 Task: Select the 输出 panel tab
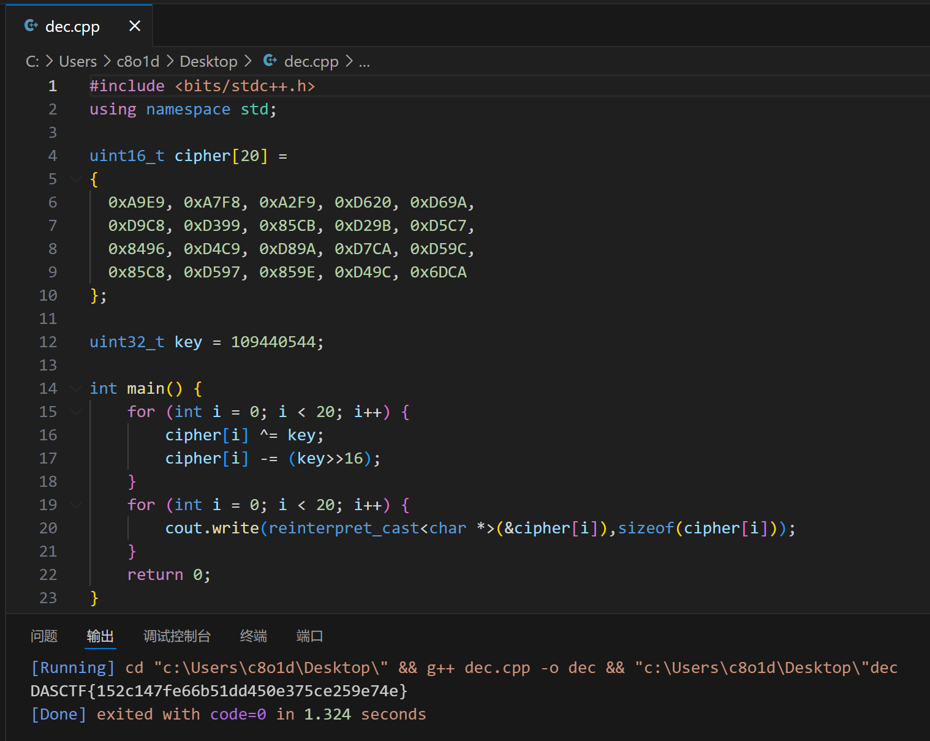[100, 636]
